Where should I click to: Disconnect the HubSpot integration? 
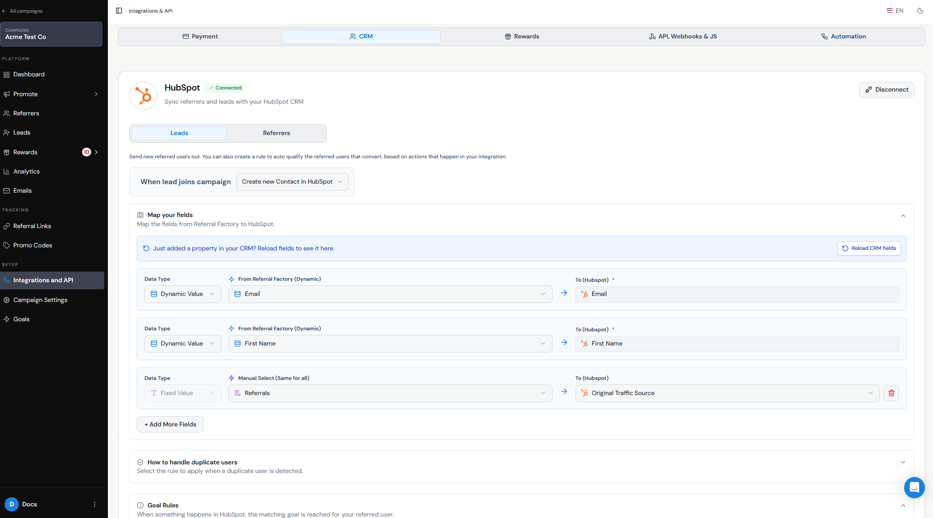[886, 90]
